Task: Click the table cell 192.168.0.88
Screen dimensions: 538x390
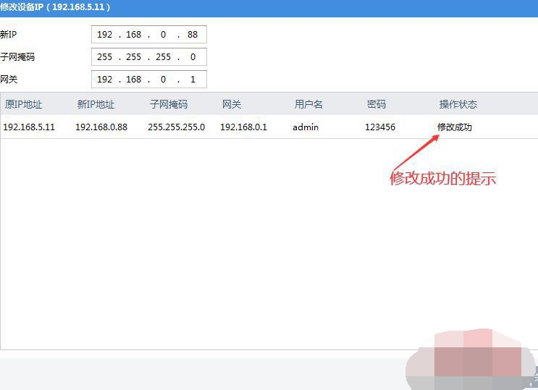Action: [x=101, y=127]
